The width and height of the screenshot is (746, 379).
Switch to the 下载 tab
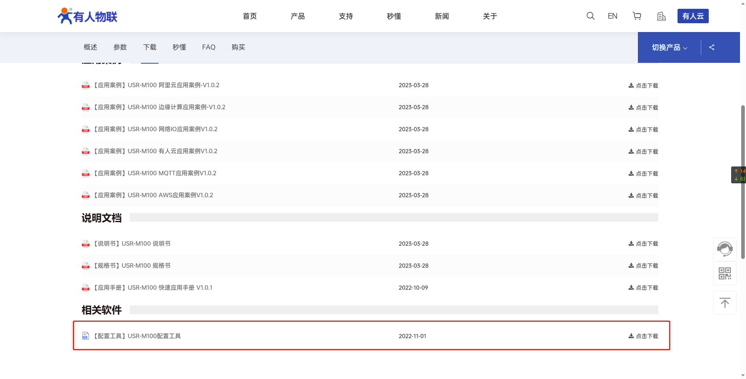point(150,47)
